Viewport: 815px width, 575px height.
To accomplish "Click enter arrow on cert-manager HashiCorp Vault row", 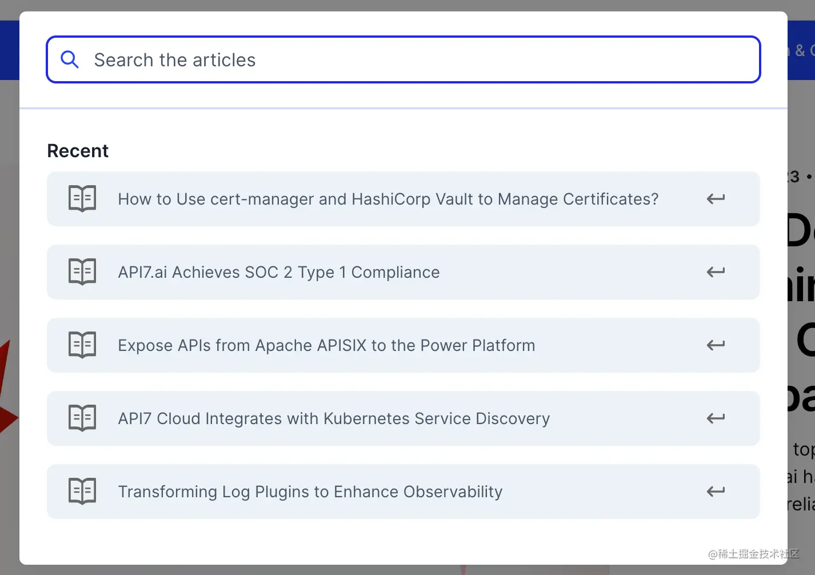I will (x=716, y=199).
